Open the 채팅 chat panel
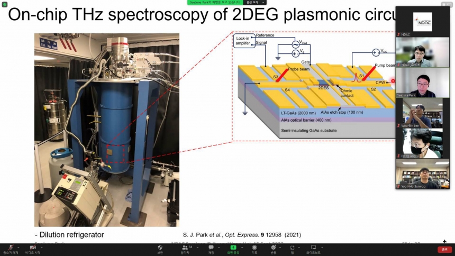Image resolution: width=455 pixels, height=256 pixels. (211, 248)
